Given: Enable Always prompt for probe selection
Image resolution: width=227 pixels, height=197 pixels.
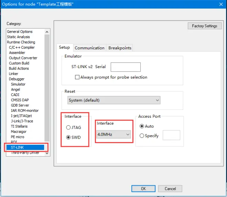Looking at the screenshot, I should (77, 77).
